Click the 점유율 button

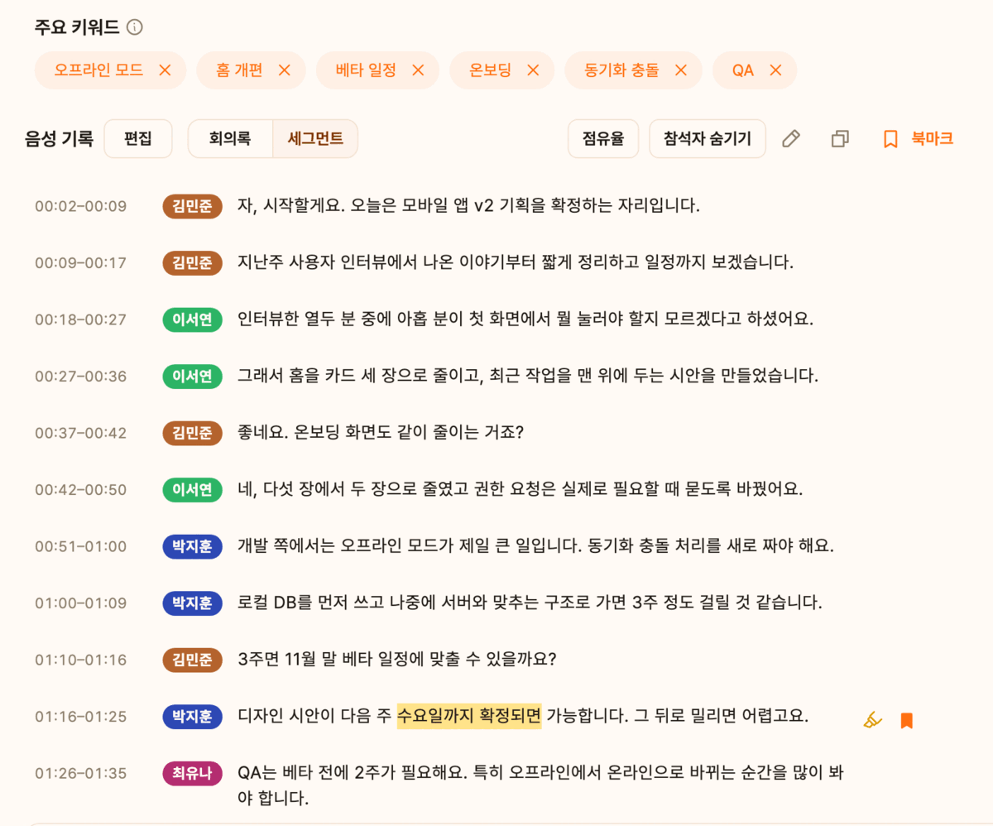[x=603, y=138]
